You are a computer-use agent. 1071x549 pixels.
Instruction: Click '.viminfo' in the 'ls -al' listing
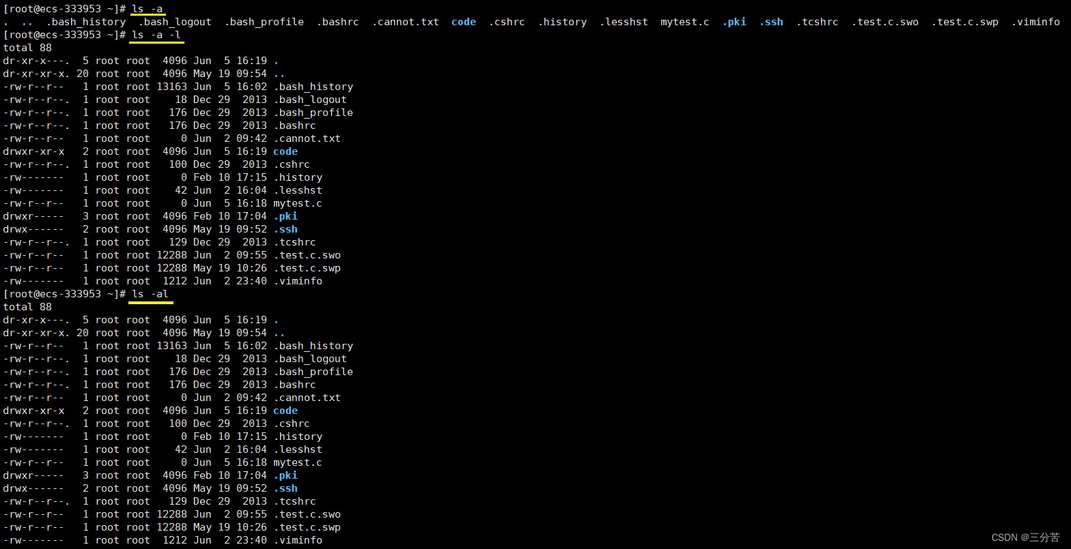pyautogui.click(x=298, y=540)
